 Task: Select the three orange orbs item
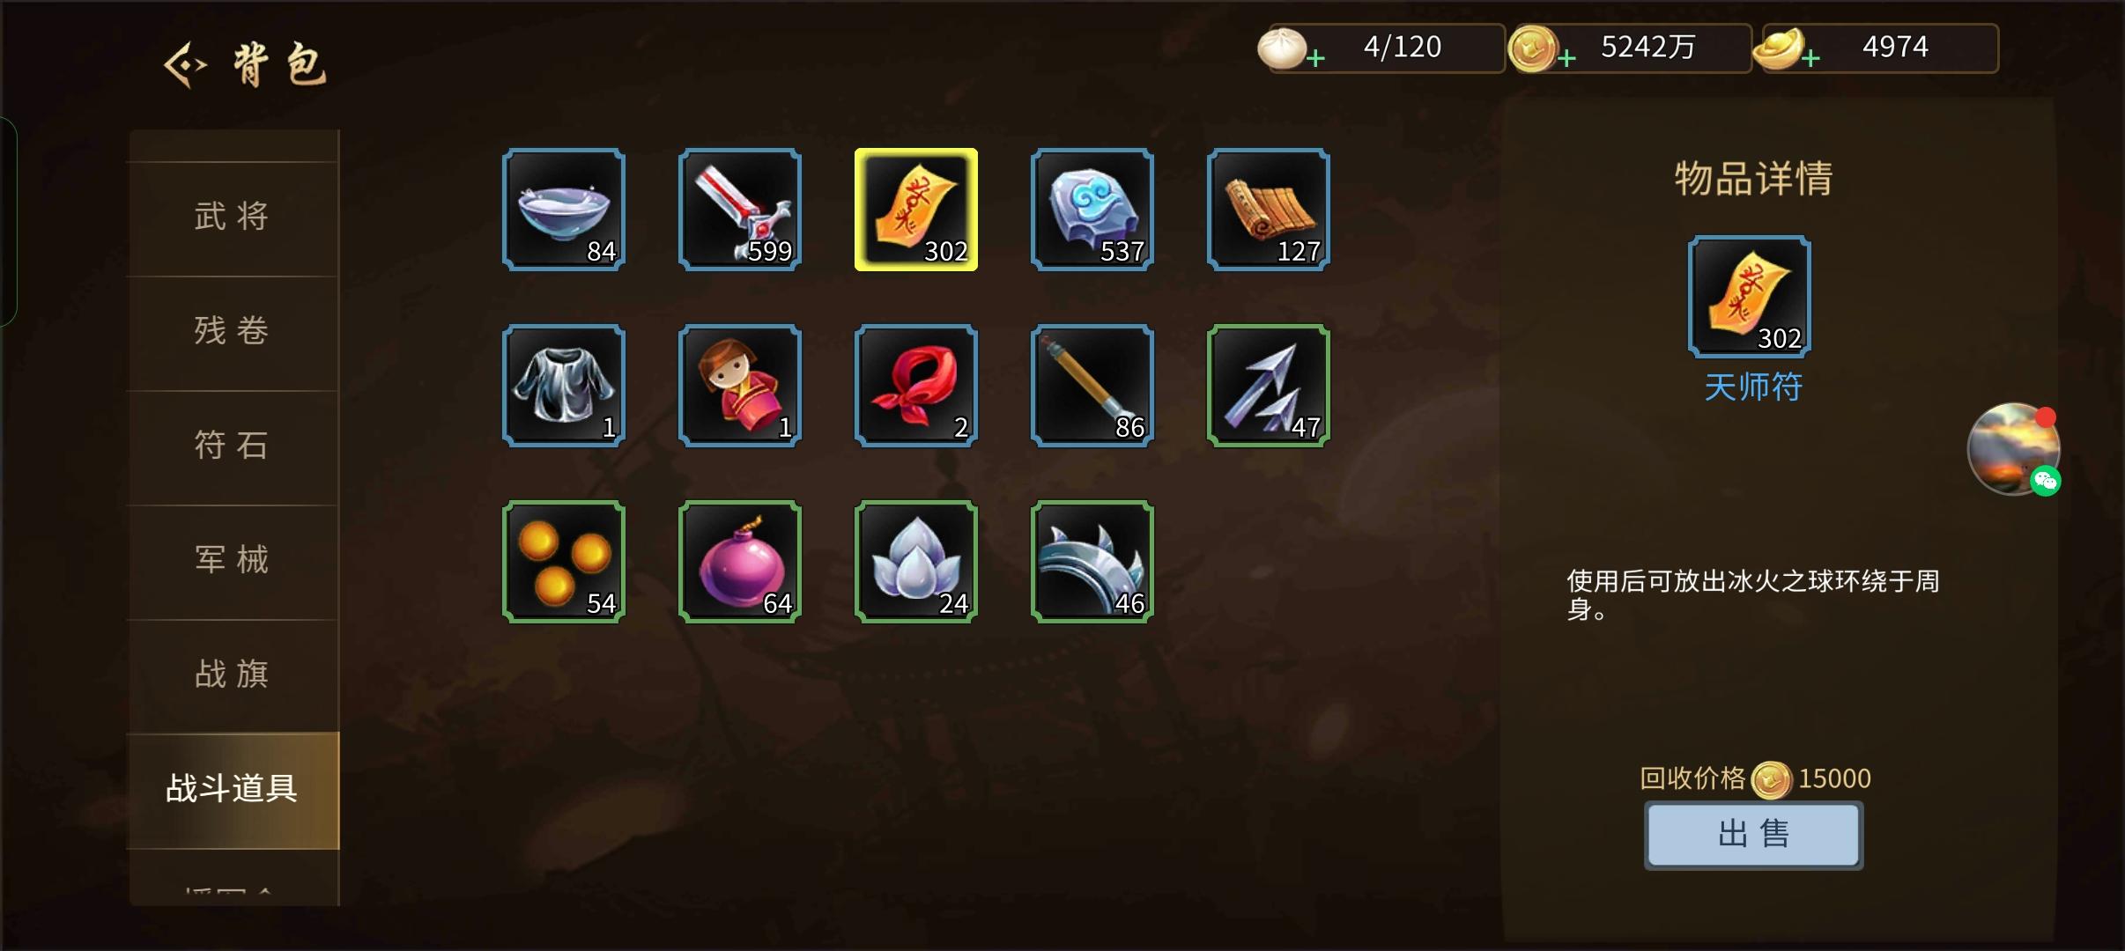(564, 562)
